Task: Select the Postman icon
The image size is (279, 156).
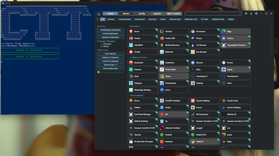Action: (x=162, y=142)
